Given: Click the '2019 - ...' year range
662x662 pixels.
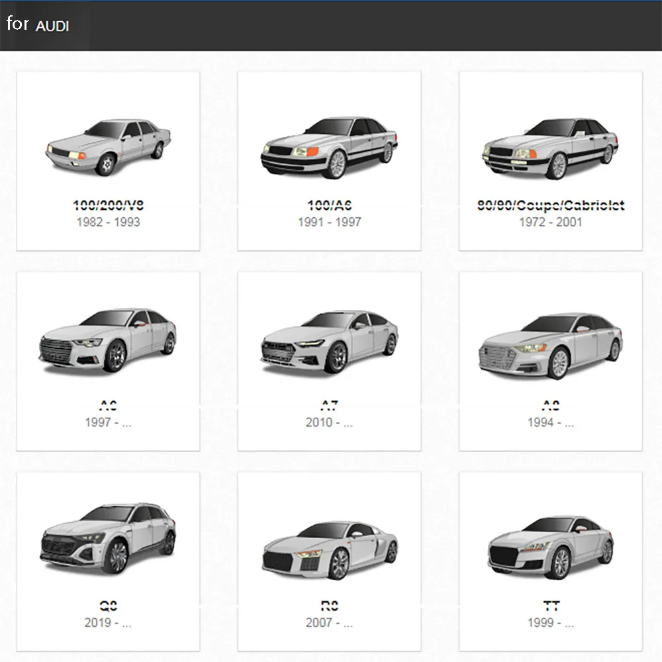Looking at the screenshot, I should click(x=108, y=623).
